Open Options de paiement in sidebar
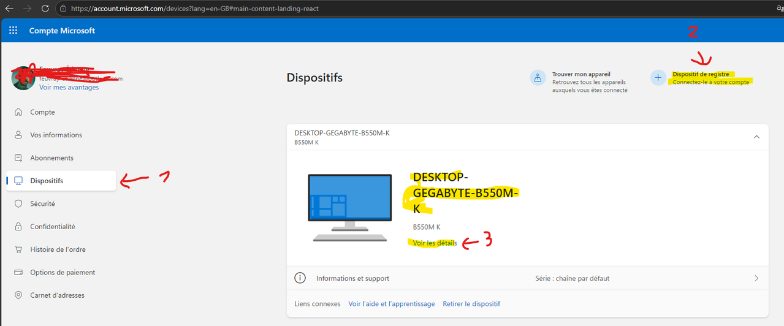 tap(61, 272)
